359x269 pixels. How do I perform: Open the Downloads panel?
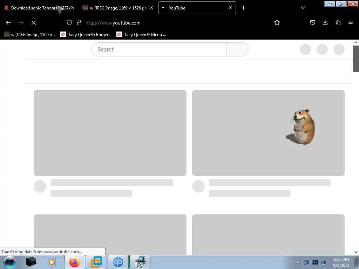(325, 22)
